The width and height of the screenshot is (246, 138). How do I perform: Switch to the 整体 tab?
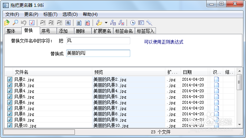13,31
